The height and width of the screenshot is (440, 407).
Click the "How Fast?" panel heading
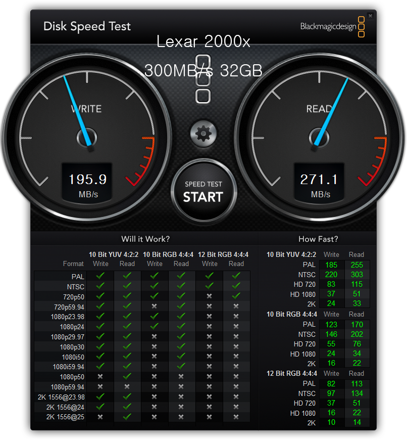[318, 239]
